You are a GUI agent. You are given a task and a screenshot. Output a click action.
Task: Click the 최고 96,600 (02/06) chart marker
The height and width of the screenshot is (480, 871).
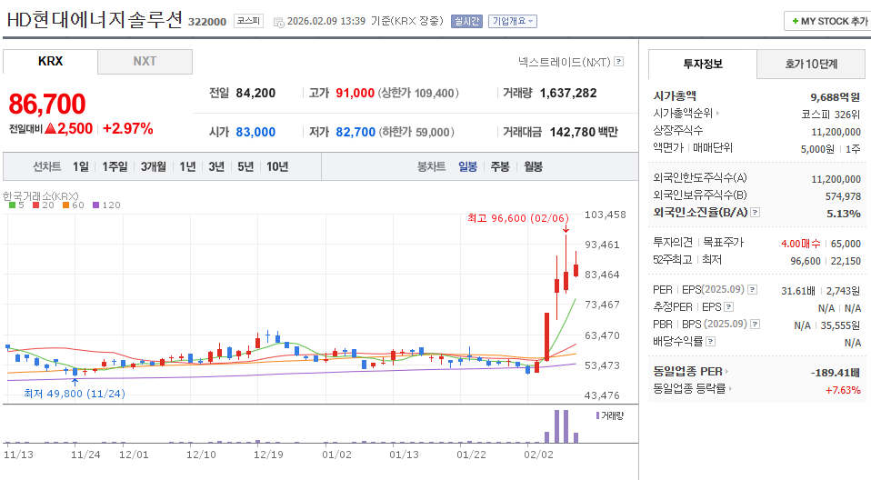pos(518,218)
